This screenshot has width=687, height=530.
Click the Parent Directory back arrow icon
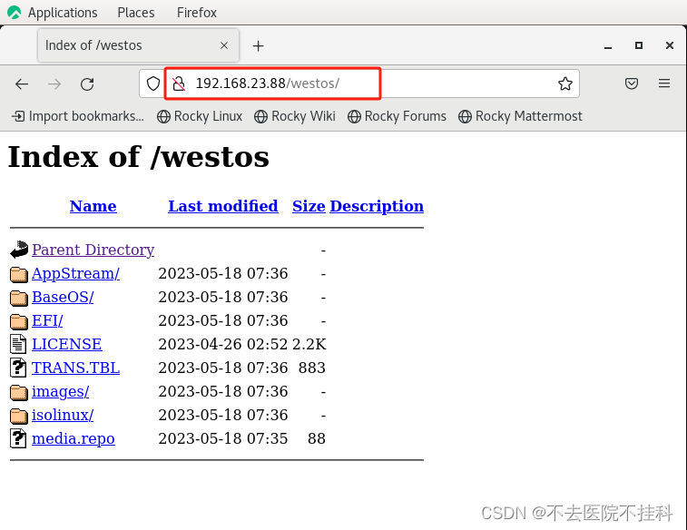(x=19, y=250)
